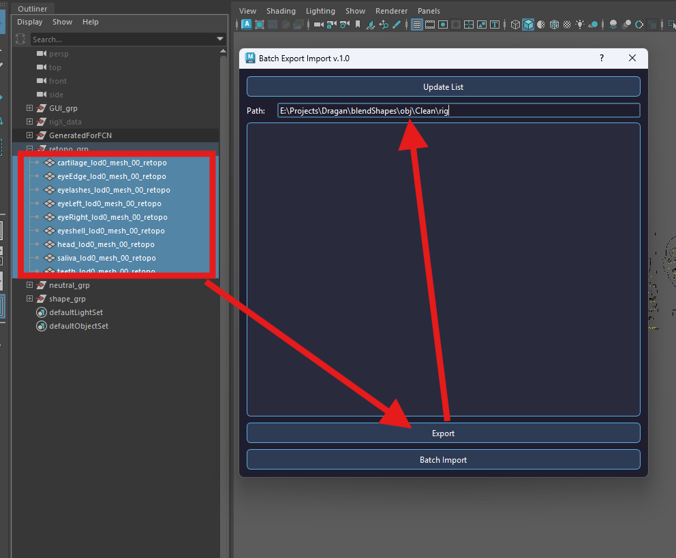This screenshot has width=676, height=558.
Task: Click the Export button
Action: 443,433
